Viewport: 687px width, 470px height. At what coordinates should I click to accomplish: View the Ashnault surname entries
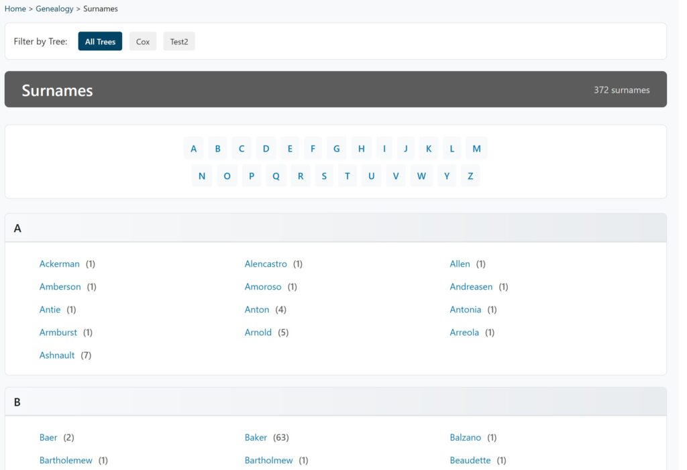(57, 355)
